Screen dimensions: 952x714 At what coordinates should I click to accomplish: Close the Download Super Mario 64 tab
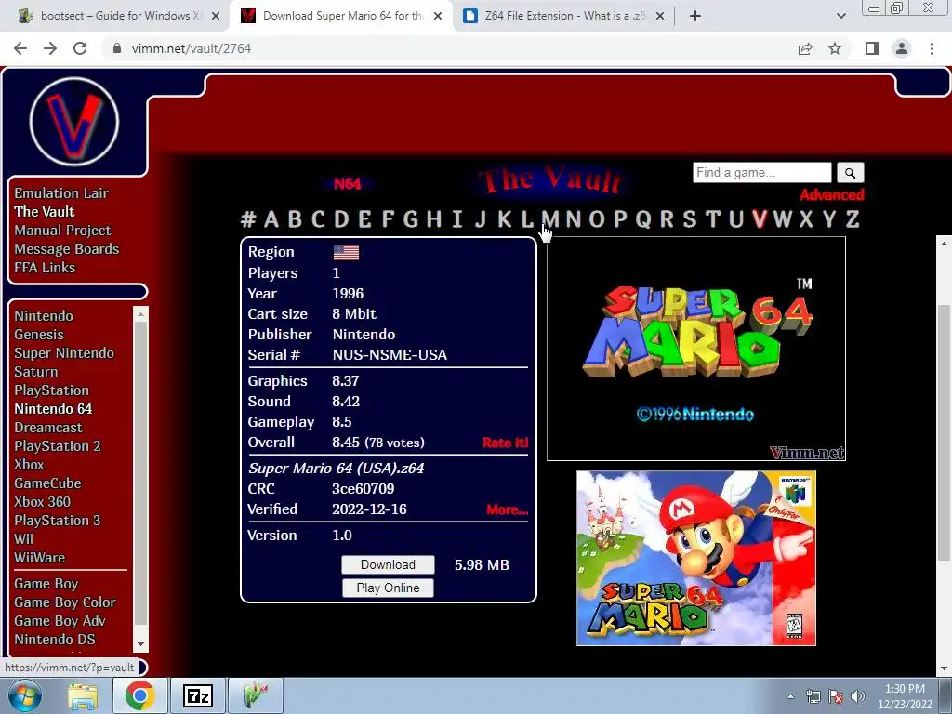pos(438,16)
